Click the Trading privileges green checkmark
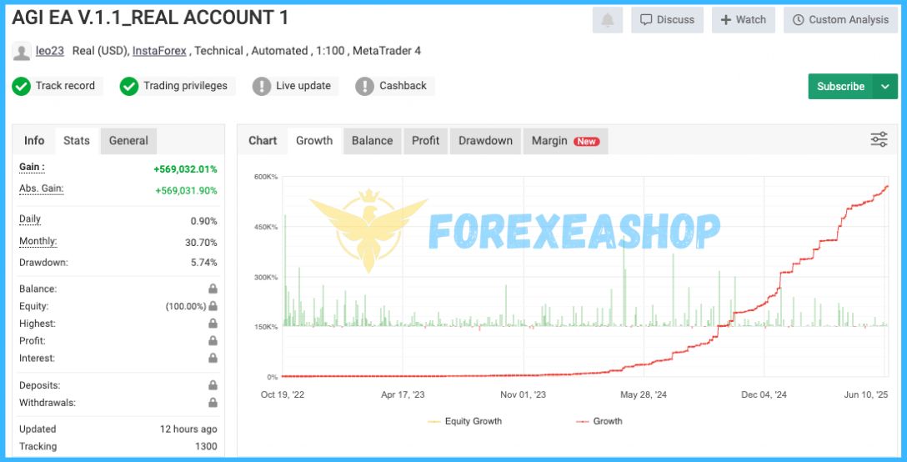 click(x=129, y=86)
